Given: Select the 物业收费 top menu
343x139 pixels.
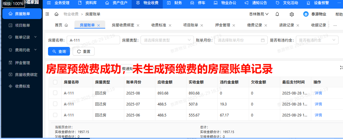Looking at the screenshot, I should 147,3.
